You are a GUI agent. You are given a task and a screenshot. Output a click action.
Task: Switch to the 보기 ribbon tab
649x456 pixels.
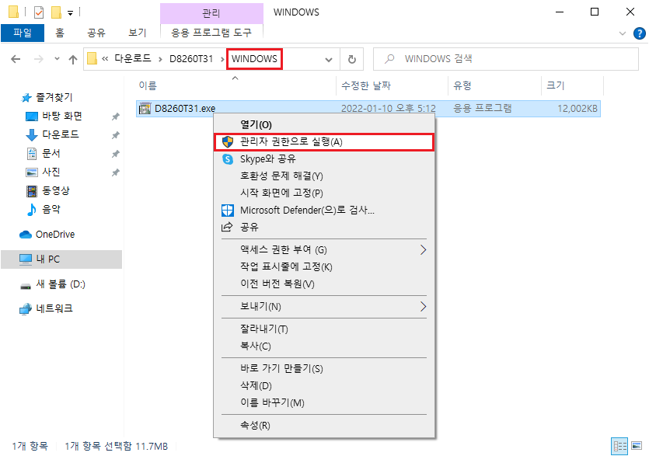click(x=138, y=33)
